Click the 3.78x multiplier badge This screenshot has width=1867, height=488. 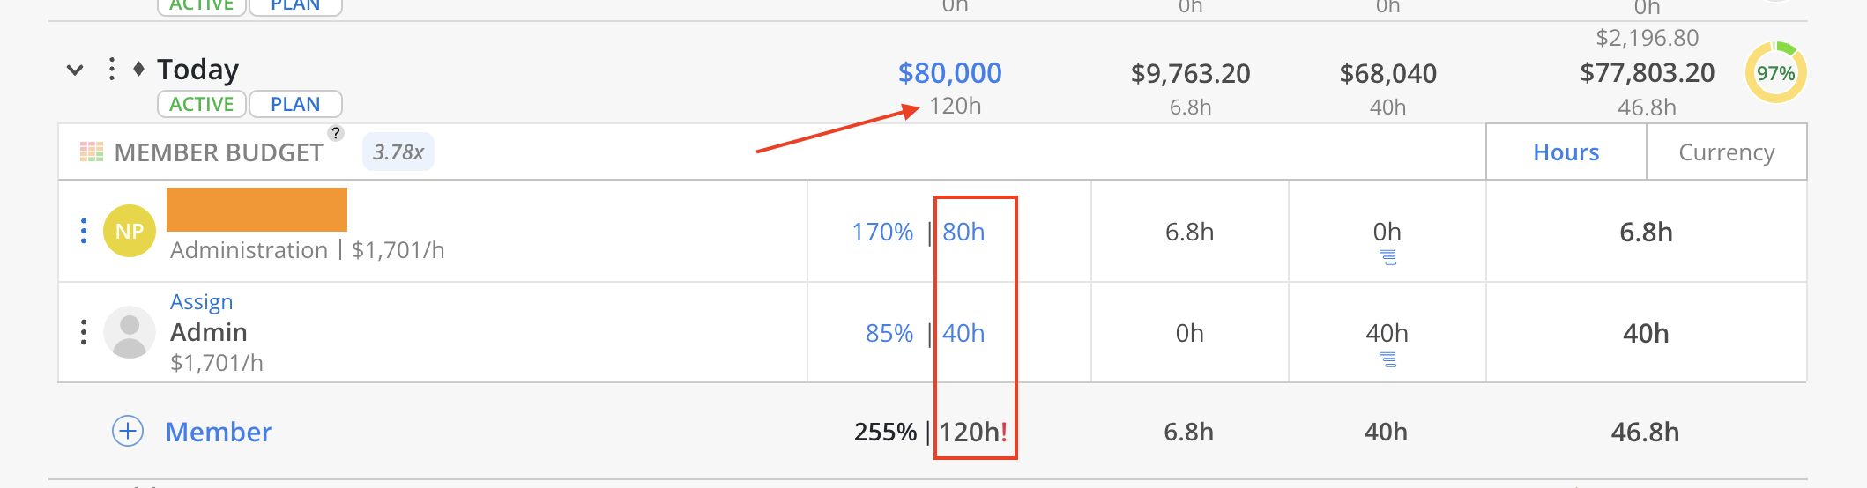tap(398, 152)
